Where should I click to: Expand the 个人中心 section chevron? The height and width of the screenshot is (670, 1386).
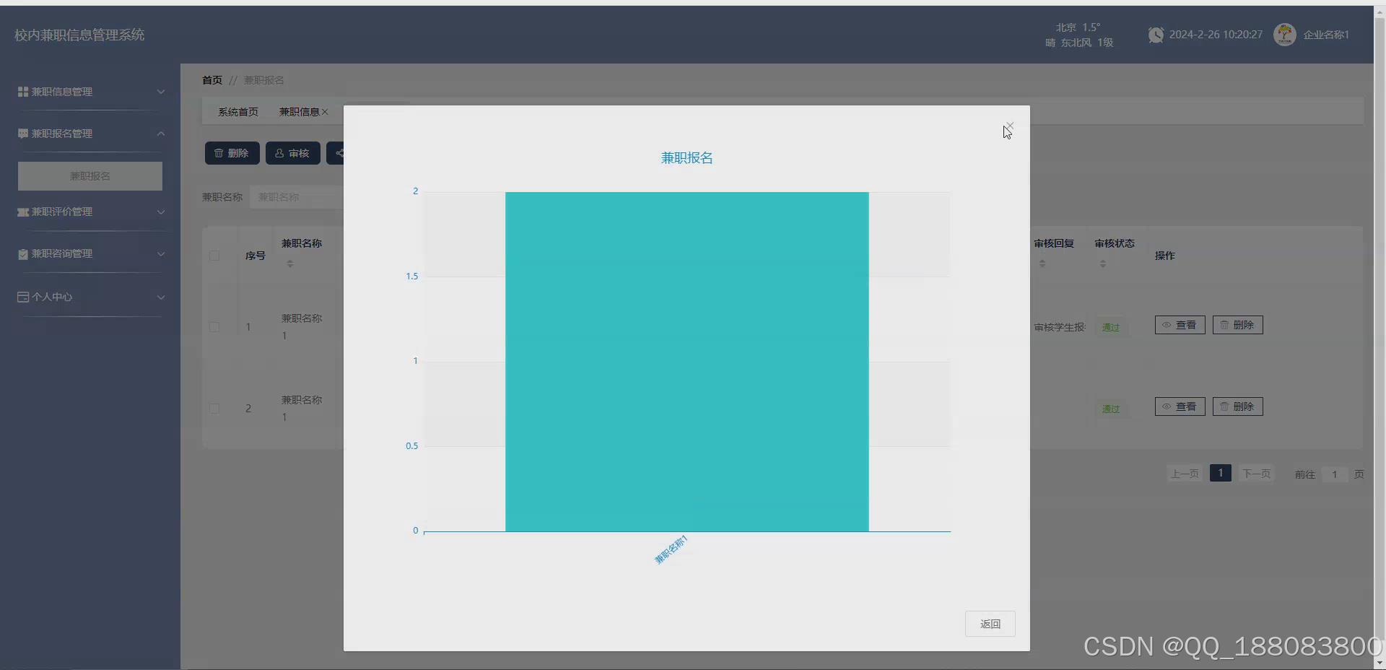point(161,297)
